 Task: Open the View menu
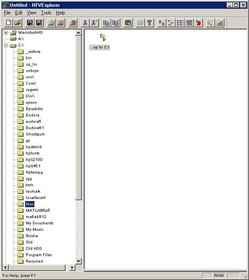click(x=31, y=13)
